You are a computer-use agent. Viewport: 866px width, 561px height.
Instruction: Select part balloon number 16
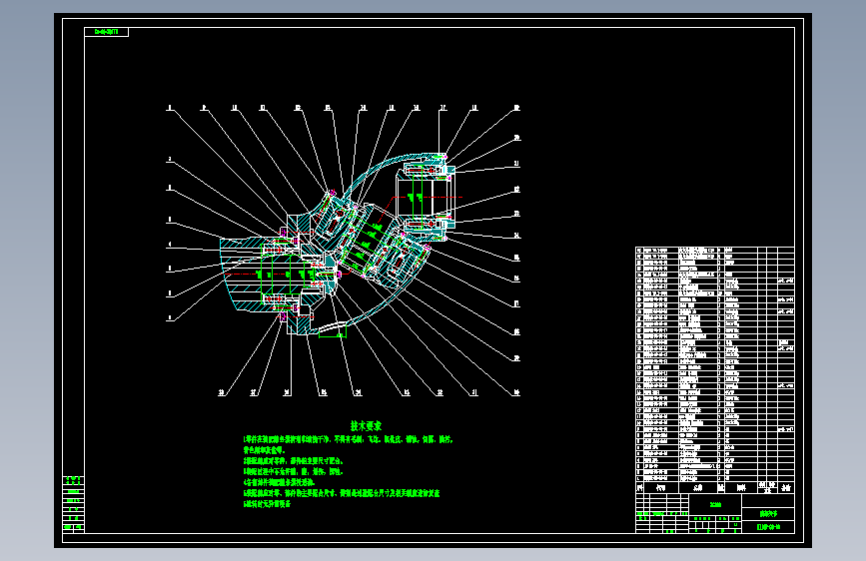click(417, 108)
